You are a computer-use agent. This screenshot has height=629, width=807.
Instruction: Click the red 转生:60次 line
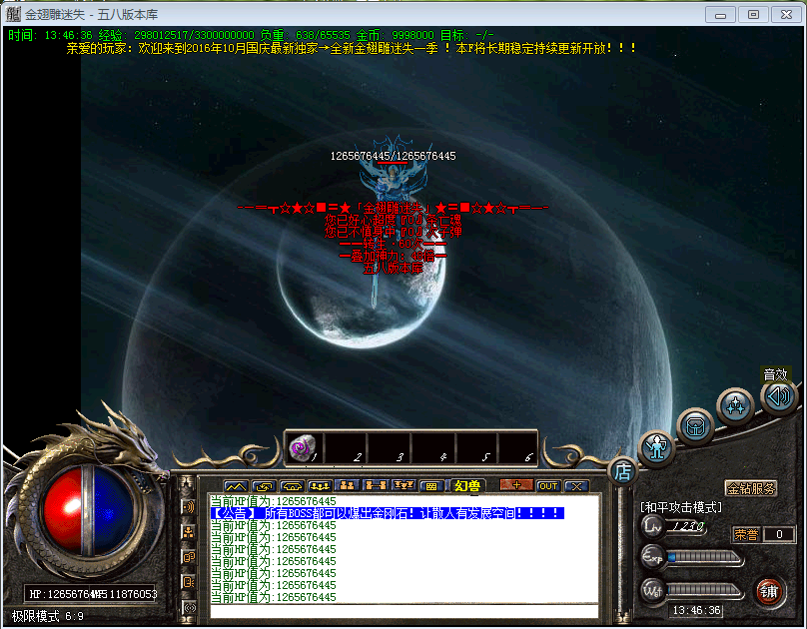[393, 244]
